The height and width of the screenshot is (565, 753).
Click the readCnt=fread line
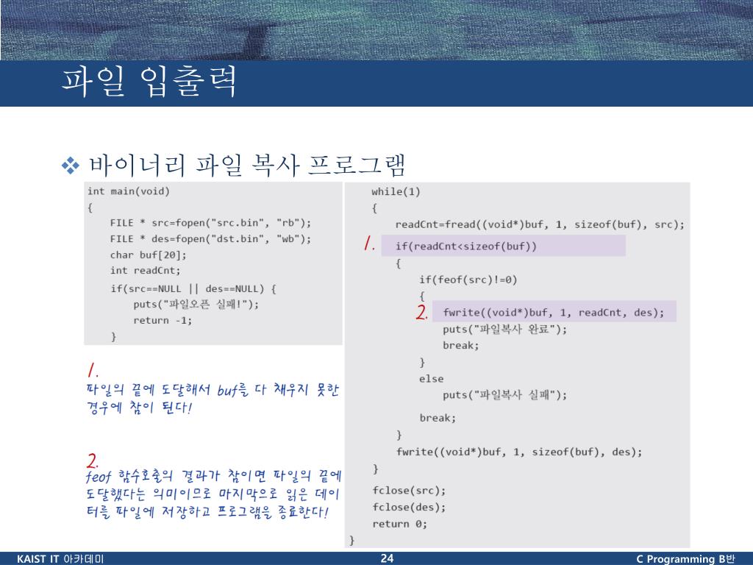tap(540, 224)
